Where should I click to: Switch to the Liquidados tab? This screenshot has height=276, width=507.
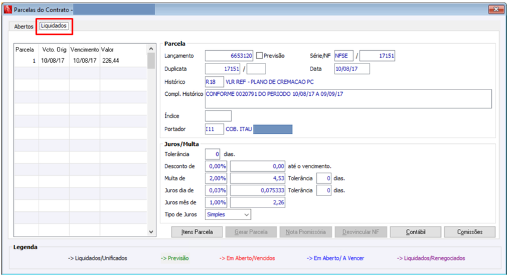pos(54,26)
